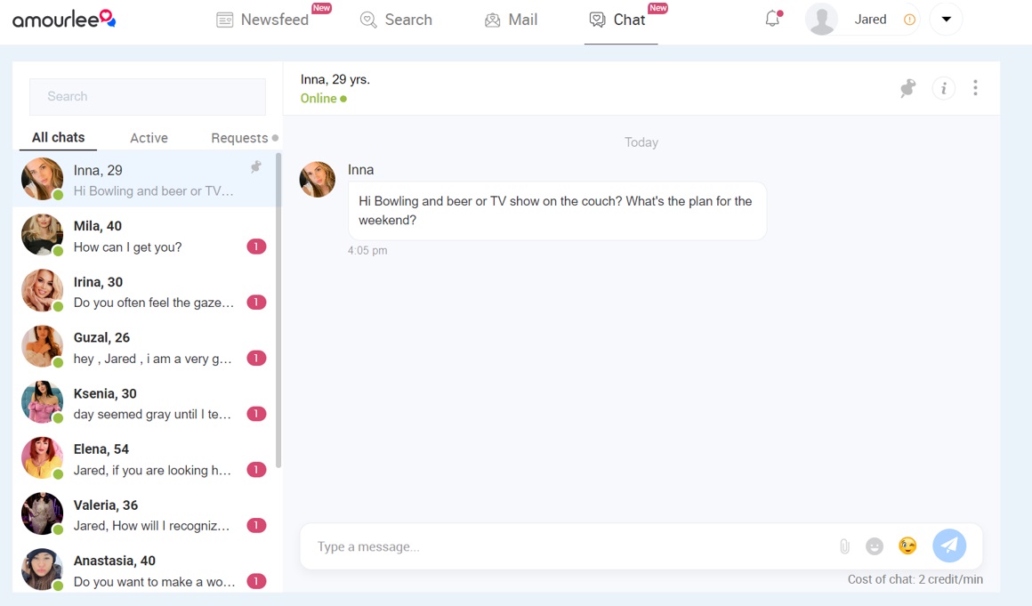Click the paperclip attachment icon
The width and height of the screenshot is (1032, 606).
[x=844, y=546]
